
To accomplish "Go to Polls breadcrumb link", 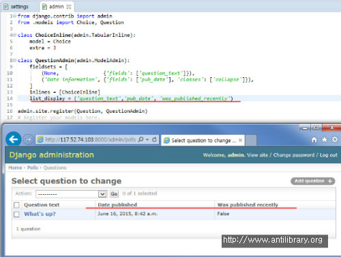I will click(x=33, y=167).
